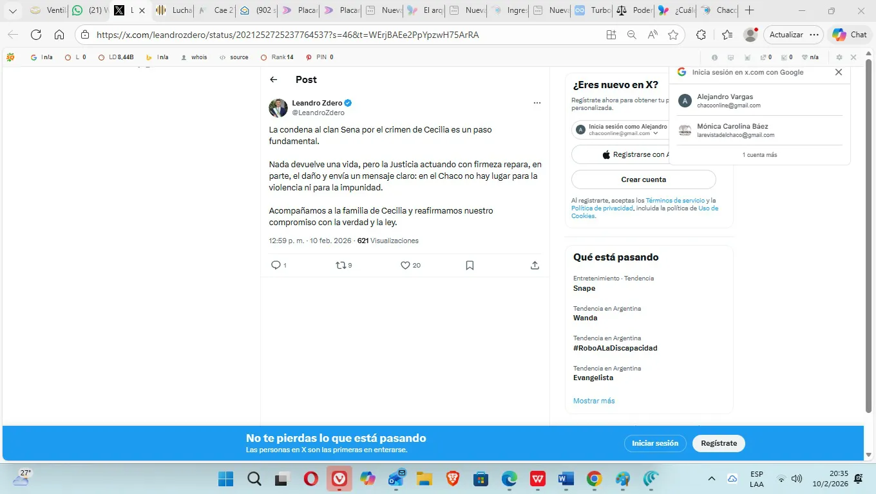The image size is (876, 494).
Task: Close the Google sign-in popup
Action: click(x=838, y=72)
